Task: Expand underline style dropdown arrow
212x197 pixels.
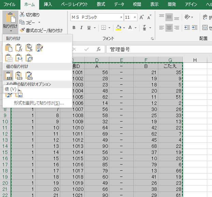Action: [x=95, y=28]
